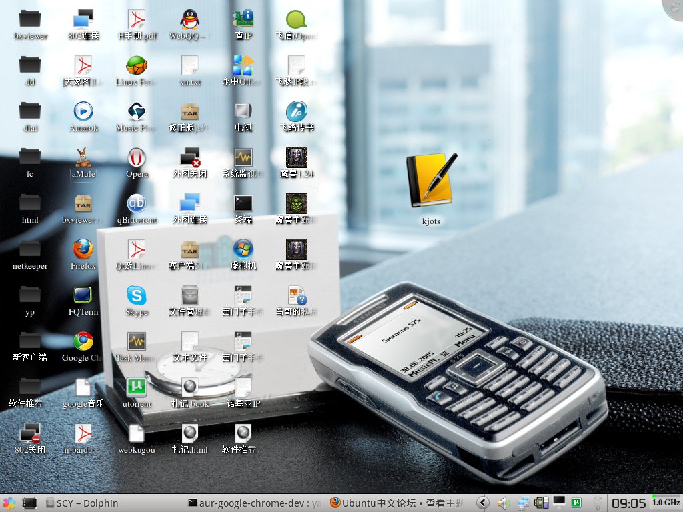Select the 802连接 network icon
The width and height of the screenshot is (683, 512).
tap(83, 19)
